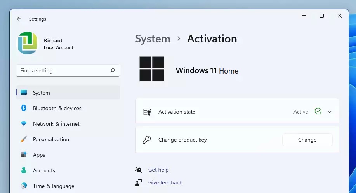The width and height of the screenshot is (356, 193).
Task: Open the Give feedback link
Action: pyautogui.click(x=165, y=182)
